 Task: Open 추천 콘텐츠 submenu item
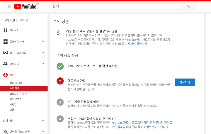(x=16, y=99)
